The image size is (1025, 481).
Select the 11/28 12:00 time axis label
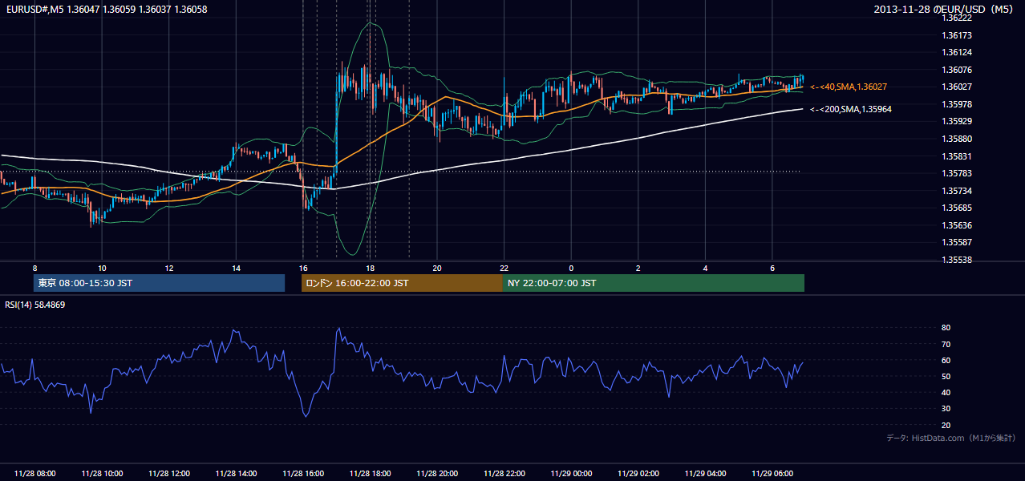[x=169, y=474]
